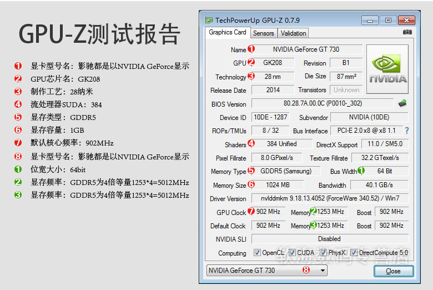Viewport: 433px width, 290px height.
Task: Toggle the PhysX checkbox
Action: [323, 253]
